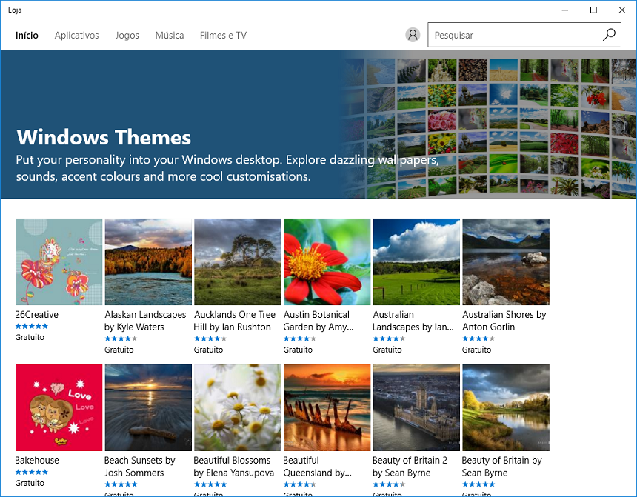Click the search magnifier icon
Screen dimensions: 637x497
609,35
